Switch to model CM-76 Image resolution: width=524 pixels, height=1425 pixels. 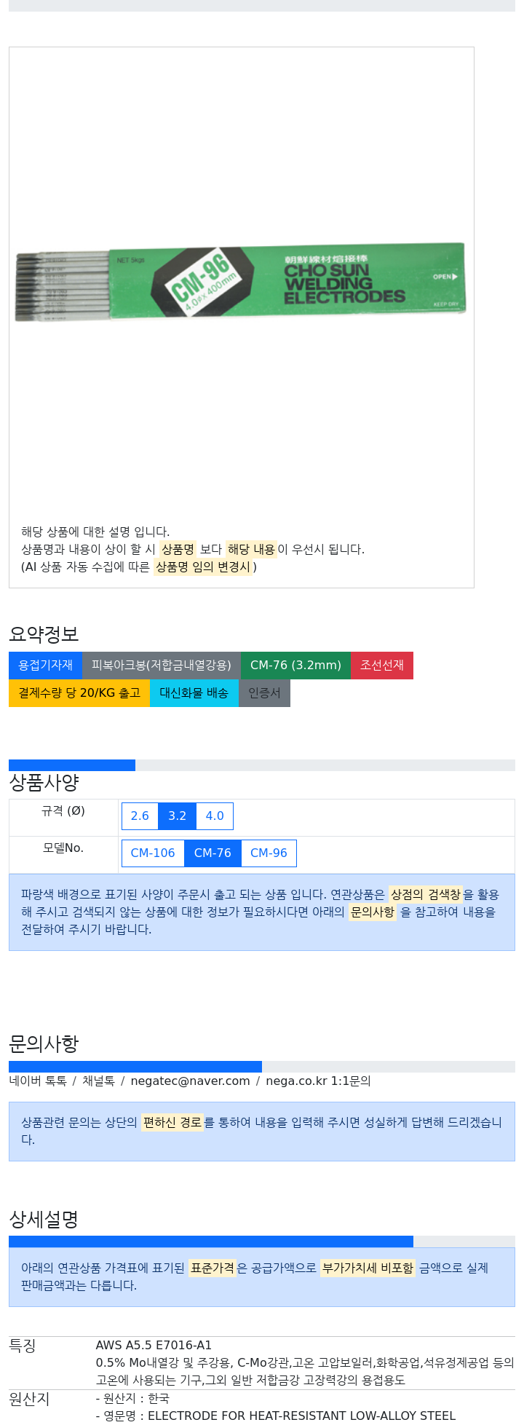pos(213,853)
